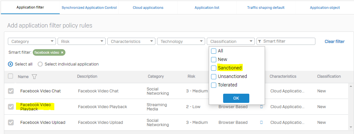Tick the Tolerated classification checkbox
Screen dimensions: 354x134
coord(214,85)
